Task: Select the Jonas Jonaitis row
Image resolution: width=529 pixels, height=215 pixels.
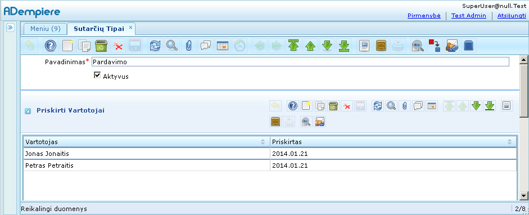Action: (270, 154)
